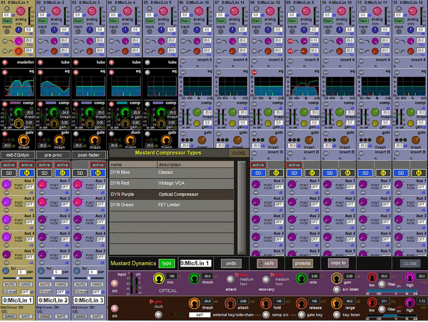
Task: Click the compressor ratio value field 3.00
Action: [314, 276]
